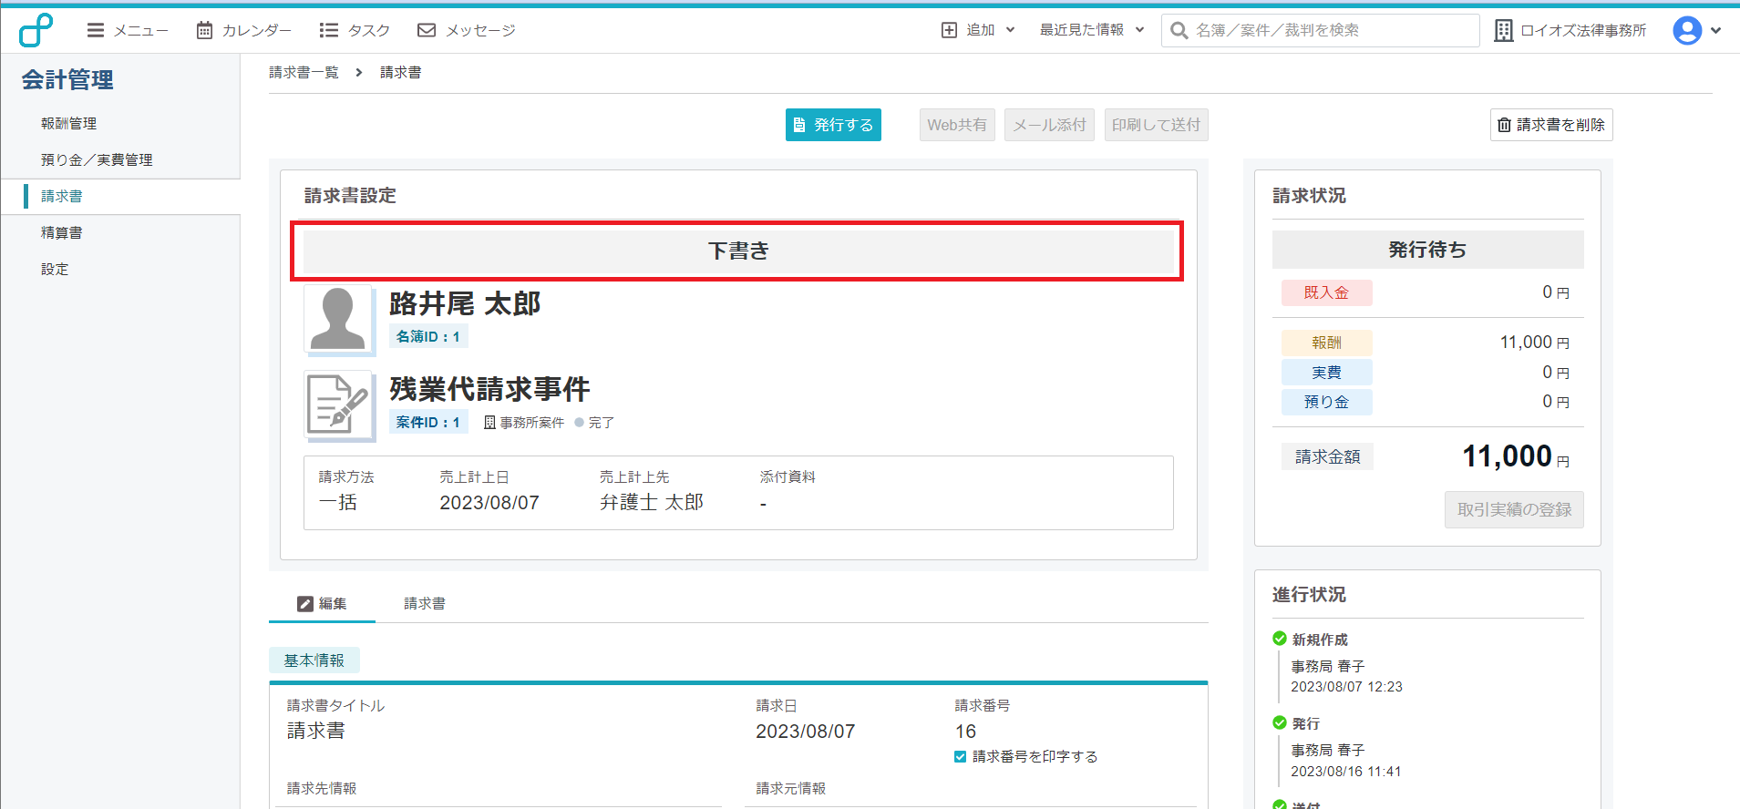The height and width of the screenshot is (809, 1740).
Task: Click the 発行する button
Action: pyautogui.click(x=833, y=125)
